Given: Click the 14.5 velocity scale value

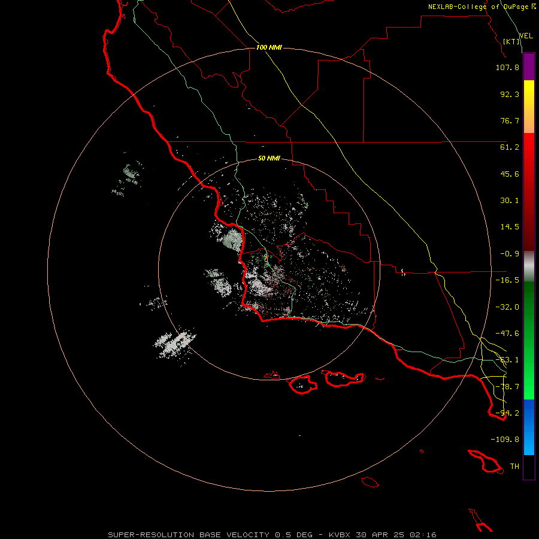Looking at the screenshot, I should 510,227.
